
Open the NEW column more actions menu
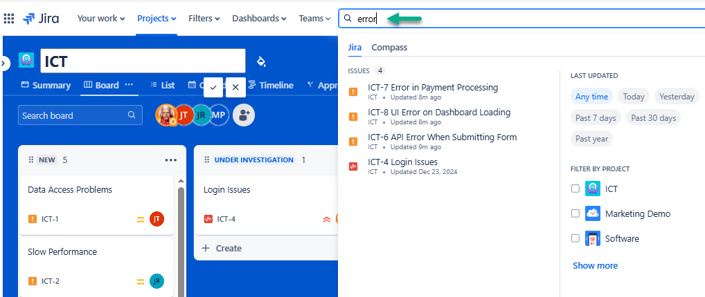[x=171, y=160]
